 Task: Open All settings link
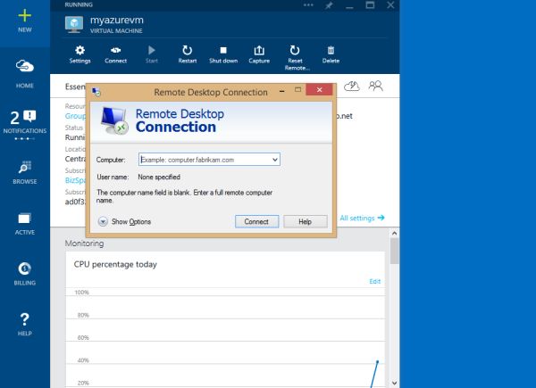pyautogui.click(x=362, y=218)
